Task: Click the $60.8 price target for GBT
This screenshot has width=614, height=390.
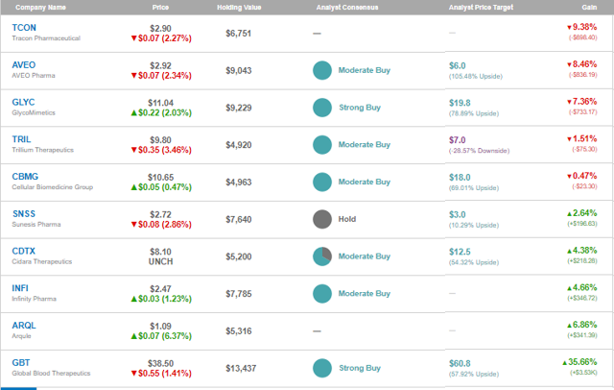Action: pos(460,364)
